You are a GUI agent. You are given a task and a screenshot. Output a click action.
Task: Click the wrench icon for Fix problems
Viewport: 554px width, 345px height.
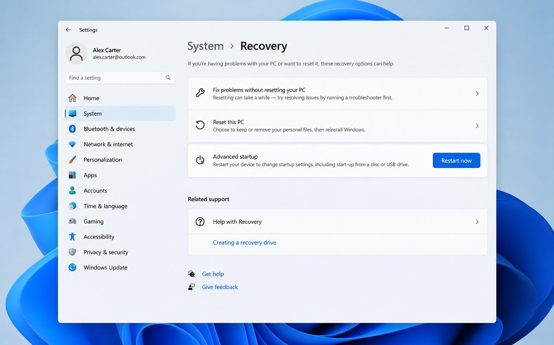(200, 93)
